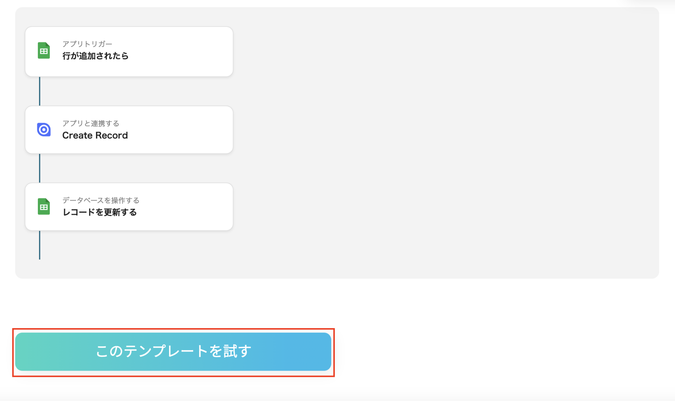Viewport: 675px width, 401px height.
Task: Click the blue circular Create Record app icon
Action: pyautogui.click(x=44, y=130)
